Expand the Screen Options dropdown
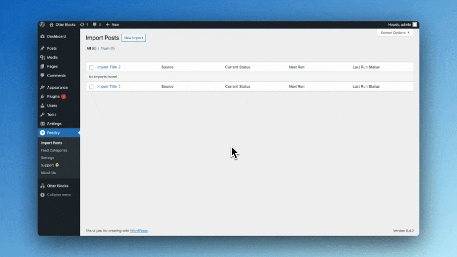Viewport: 457px width, 257px height. pyautogui.click(x=395, y=33)
